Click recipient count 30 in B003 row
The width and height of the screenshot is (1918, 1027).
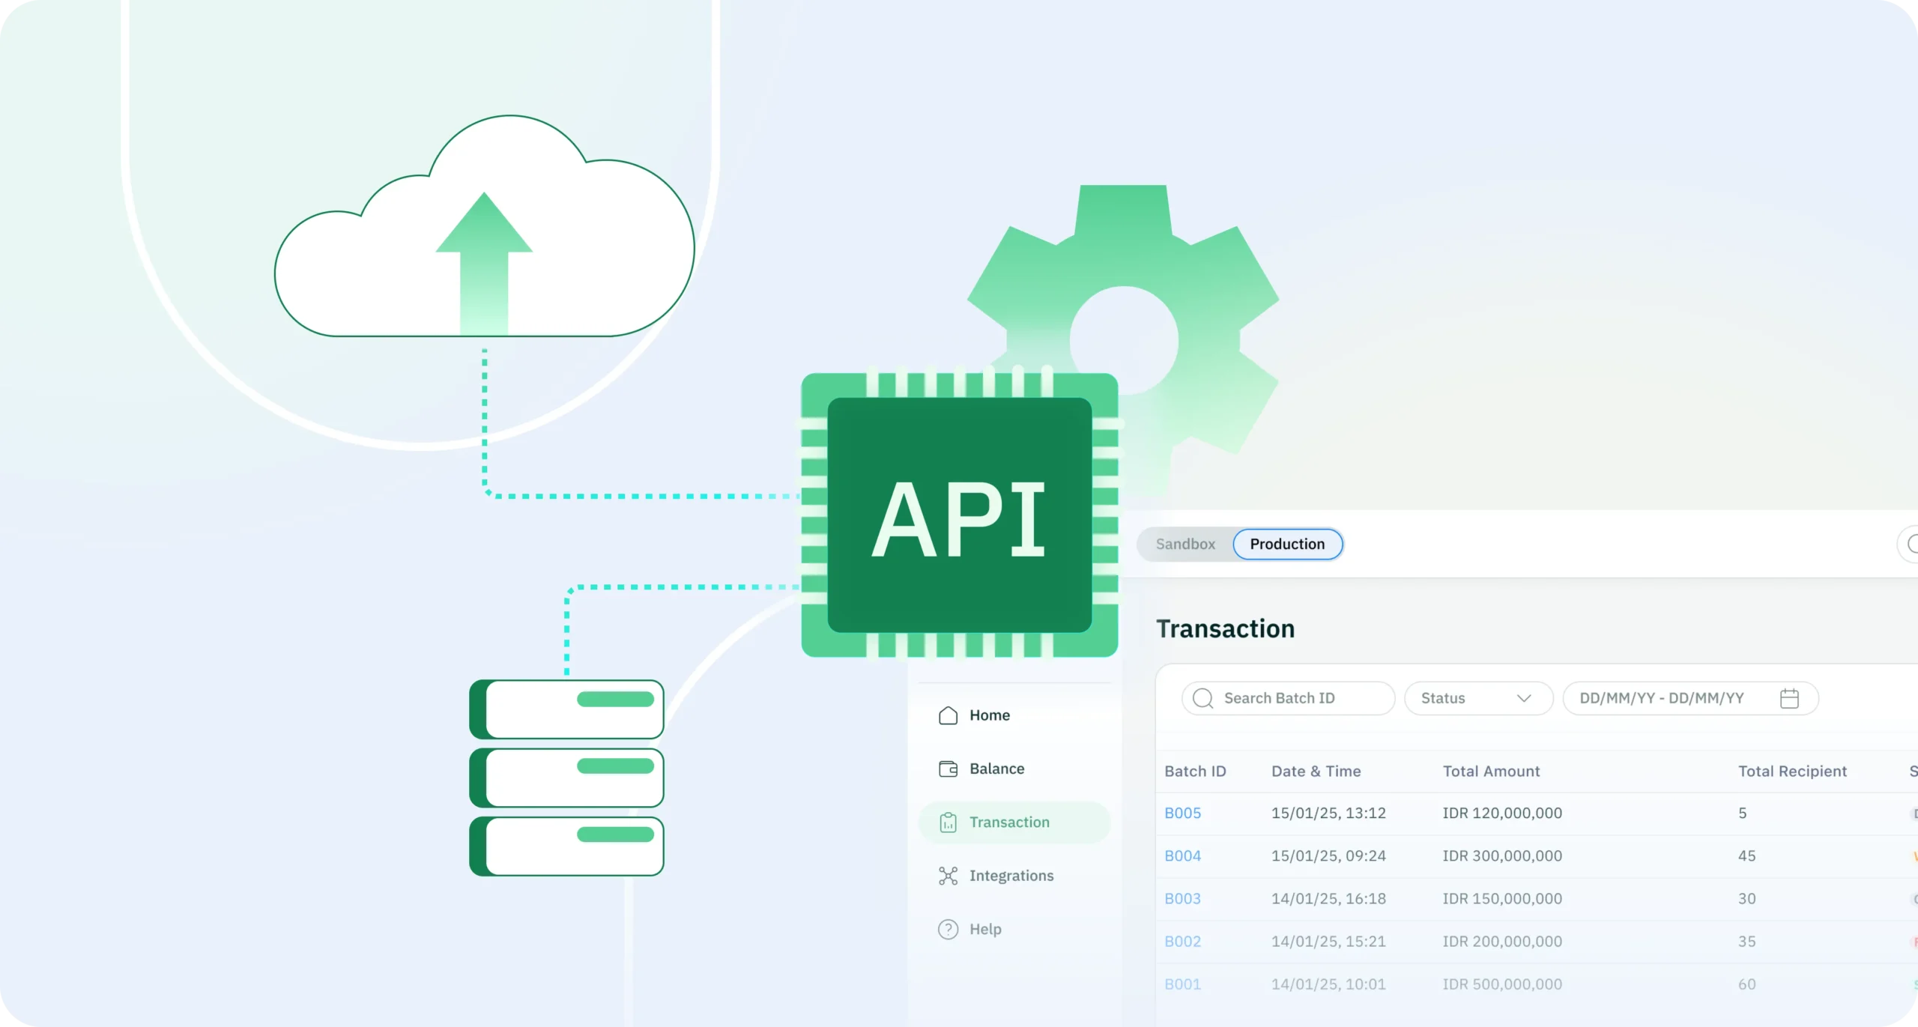[1746, 898]
